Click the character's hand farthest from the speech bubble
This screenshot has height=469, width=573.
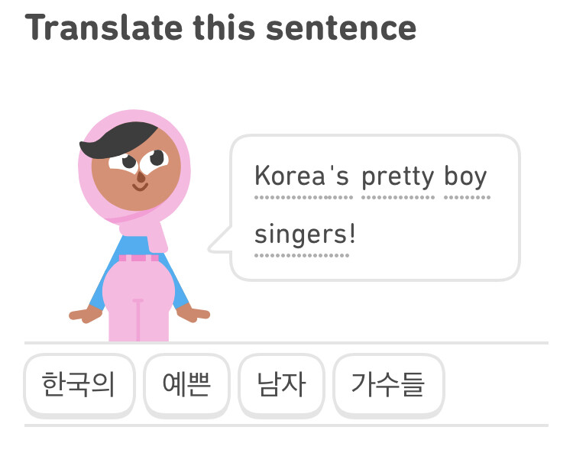tap(83, 314)
